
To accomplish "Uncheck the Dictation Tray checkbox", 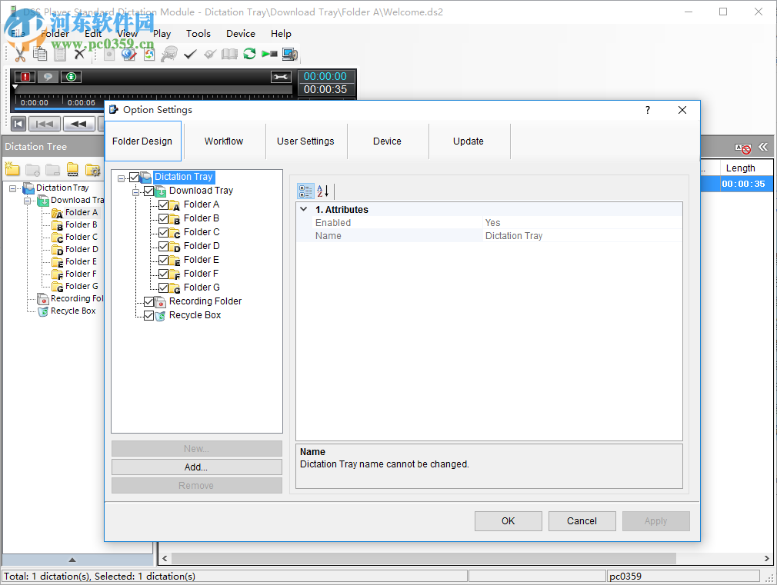I will point(134,177).
